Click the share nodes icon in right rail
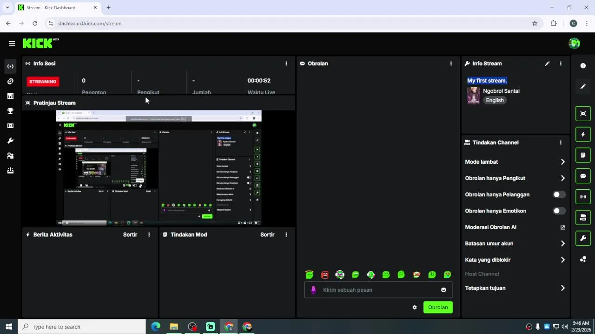 click(x=583, y=259)
